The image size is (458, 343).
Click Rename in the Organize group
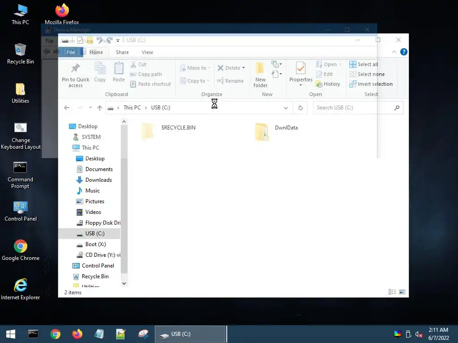(x=230, y=81)
